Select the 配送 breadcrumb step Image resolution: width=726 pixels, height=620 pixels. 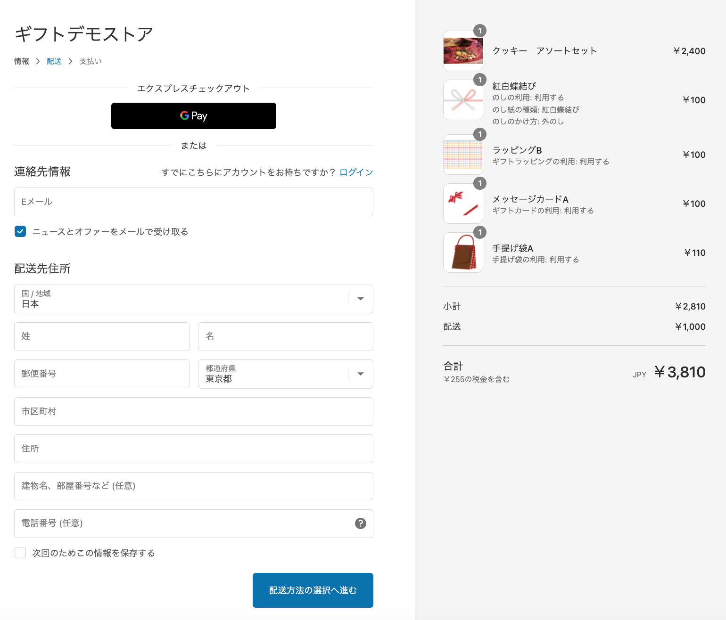point(54,61)
